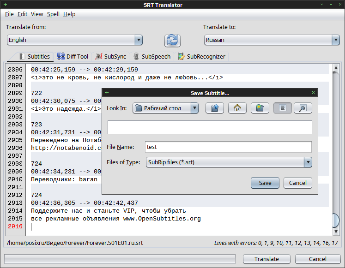Click the translation progress bar at the bottom

pyautogui.click(x=120, y=259)
